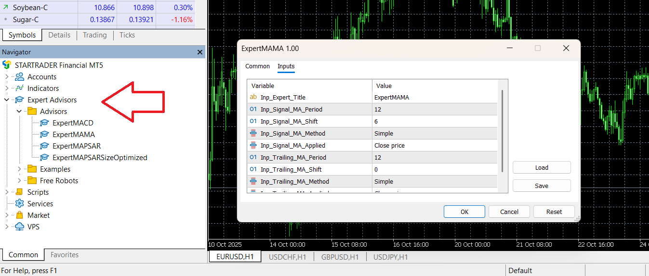Switch to the USDJPY,H1 chart tab
Screen dimensions: 649x276
click(391, 257)
